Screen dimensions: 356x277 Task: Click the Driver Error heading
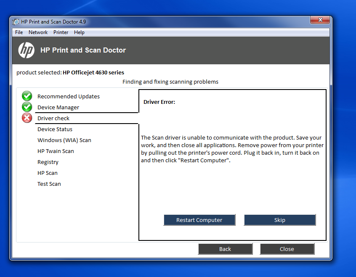159,102
